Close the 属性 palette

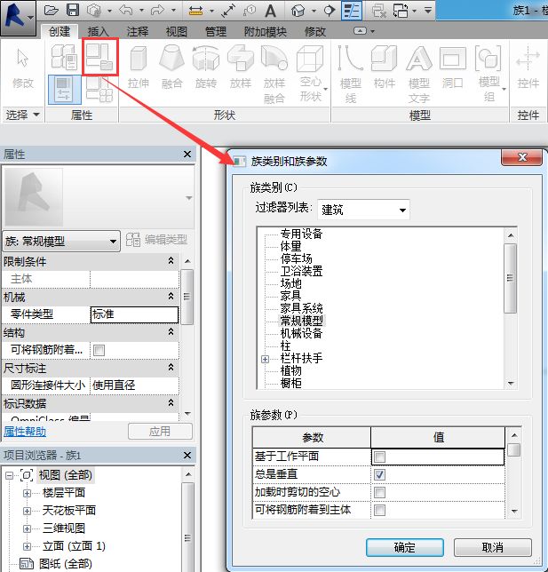187,155
